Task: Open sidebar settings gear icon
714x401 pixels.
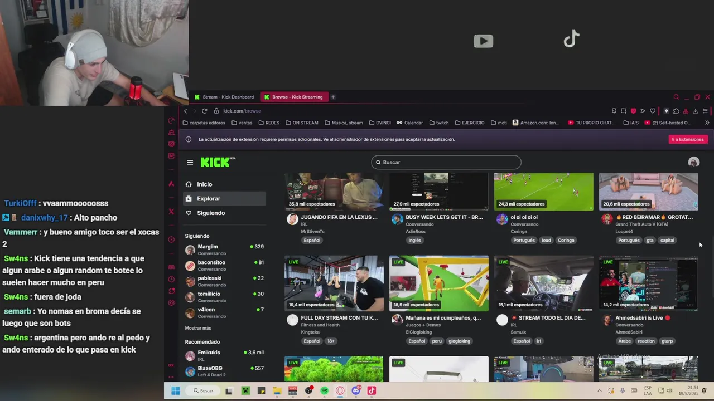Action: click(171, 303)
